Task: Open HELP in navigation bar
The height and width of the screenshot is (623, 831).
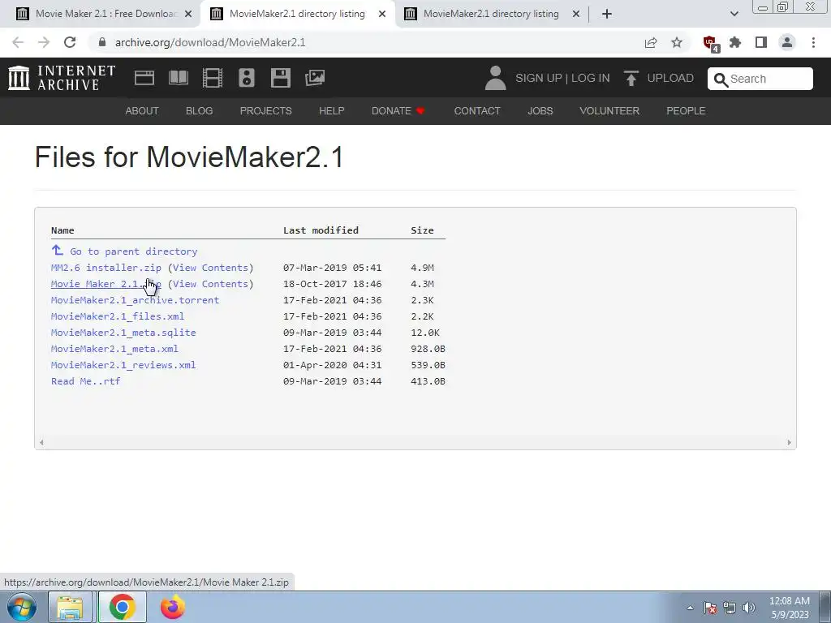Action: tap(332, 110)
